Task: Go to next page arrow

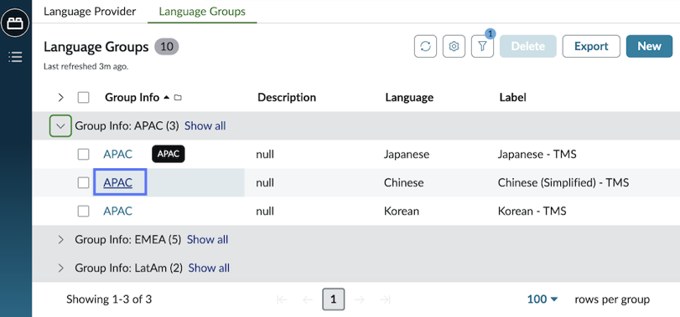Action: (359, 299)
